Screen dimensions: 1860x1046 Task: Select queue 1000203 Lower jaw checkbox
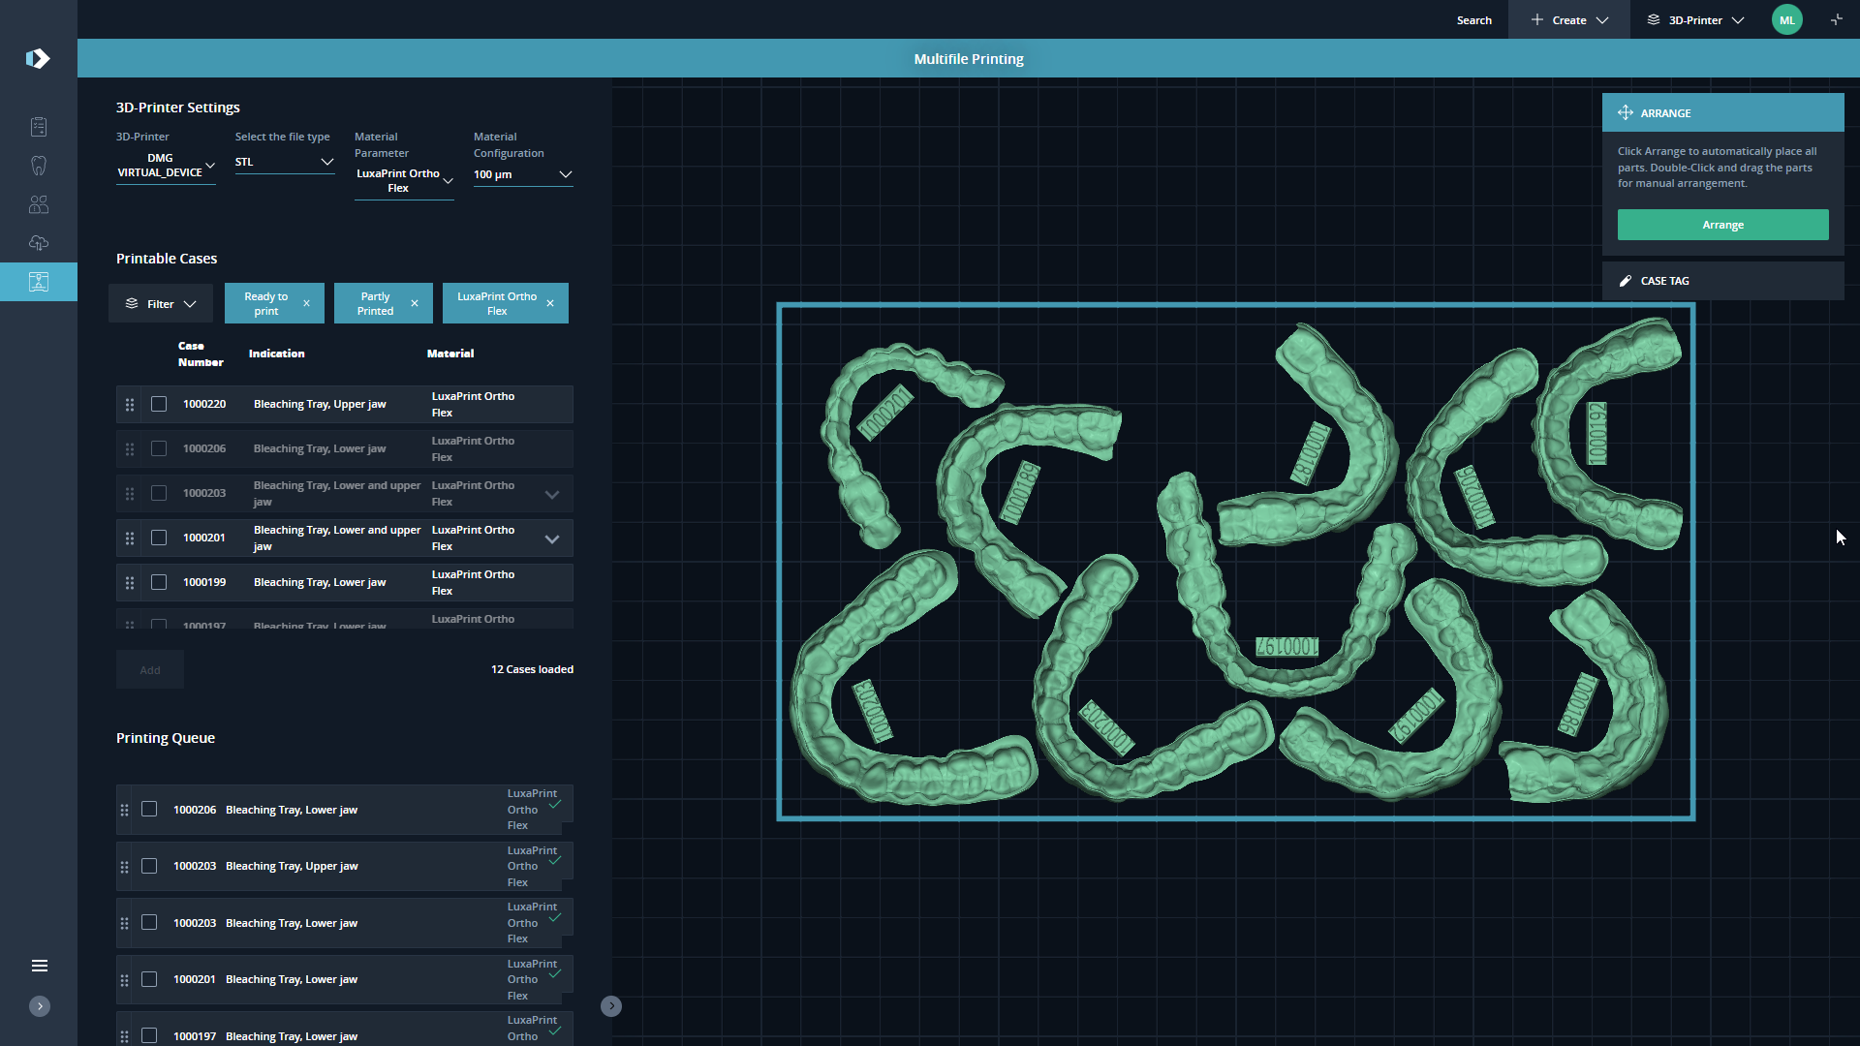click(149, 922)
